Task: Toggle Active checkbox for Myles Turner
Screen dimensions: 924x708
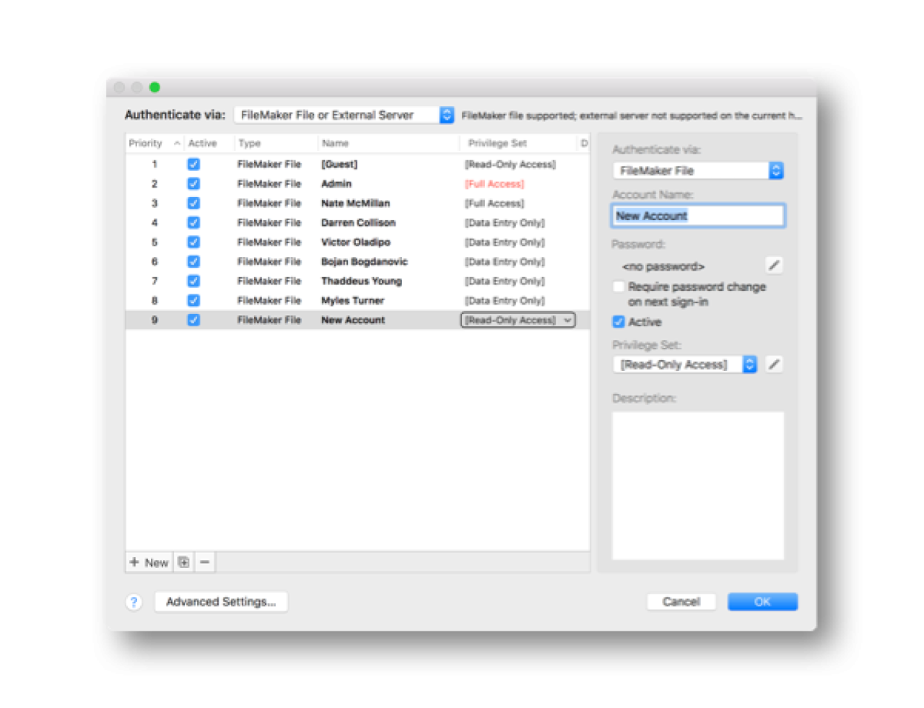Action: click(x=193, y=301)
